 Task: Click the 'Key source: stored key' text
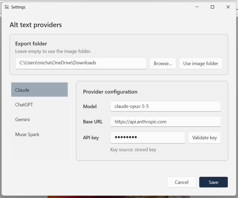point(133,150)
